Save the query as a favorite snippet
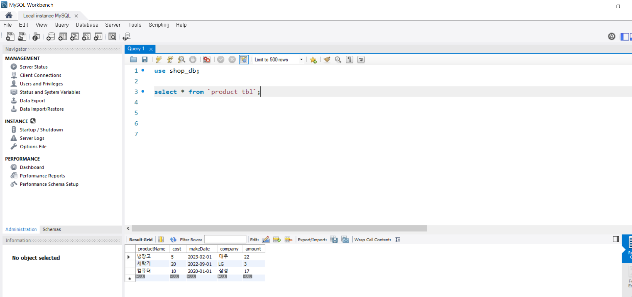Viewport: 632px width, 297px height. 313,60
